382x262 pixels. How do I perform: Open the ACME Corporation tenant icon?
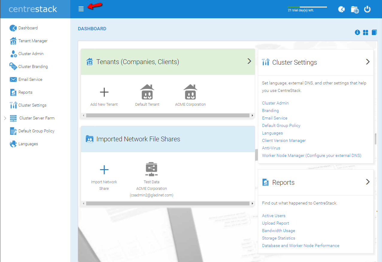tap(190, 92)
